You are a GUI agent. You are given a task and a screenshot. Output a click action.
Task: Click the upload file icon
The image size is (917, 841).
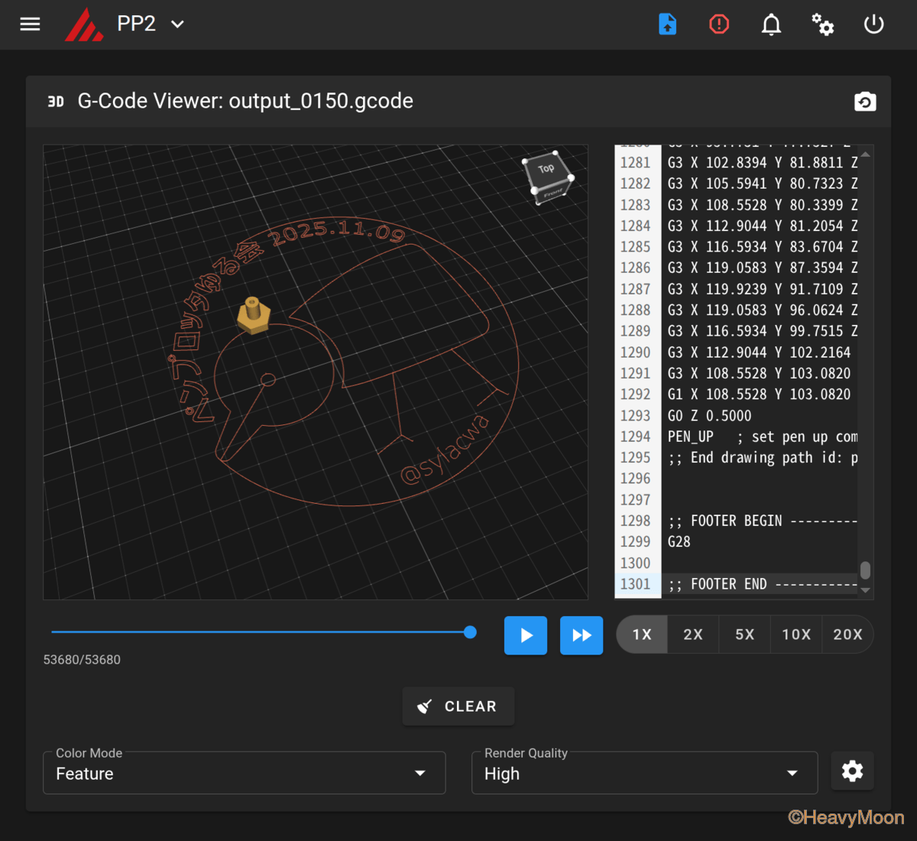667,24
